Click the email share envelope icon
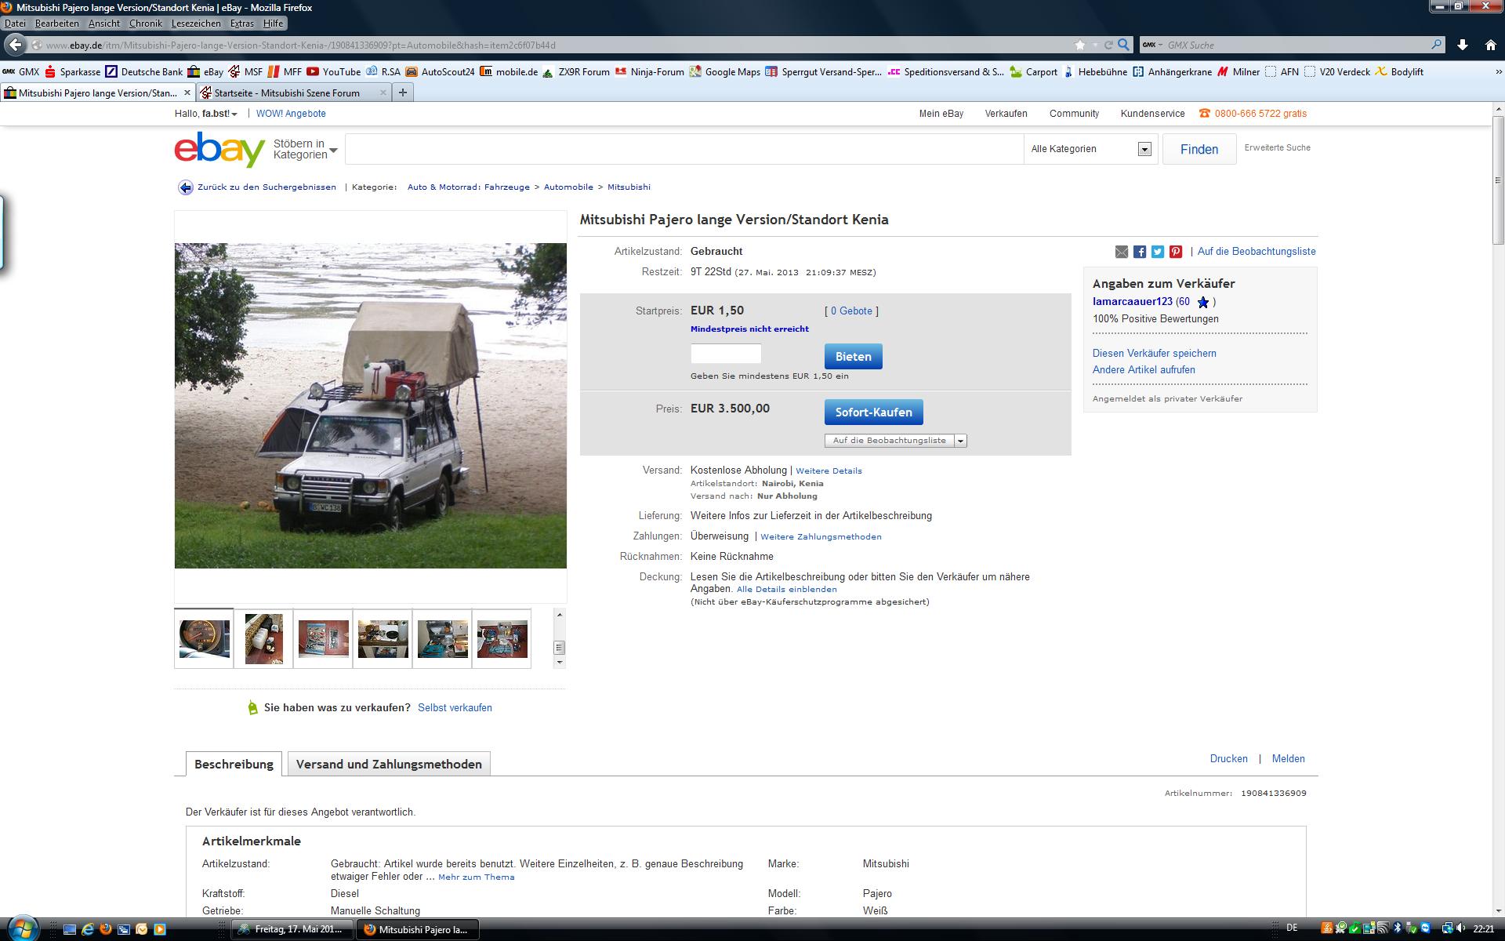 pyautogui.click(x=1122, y=252)
